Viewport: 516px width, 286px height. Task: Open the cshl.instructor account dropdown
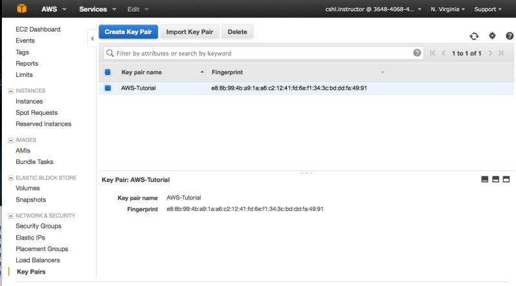click(373, 9)
